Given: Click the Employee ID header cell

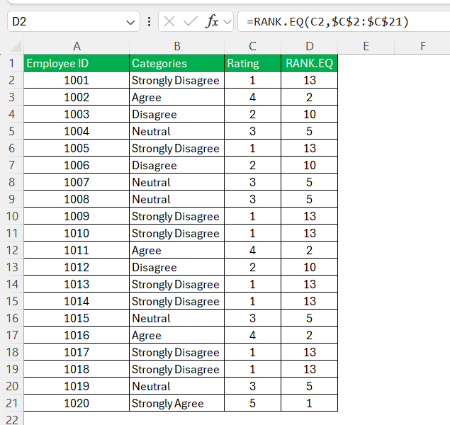Looking at the screenshot, I should pyautogui.click(x=77, y=63).
